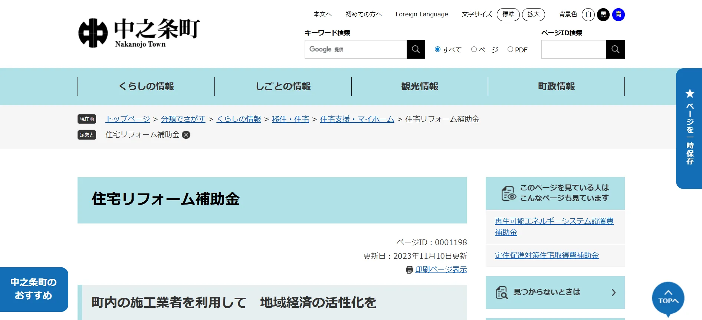
Task: Remove 住宅リフォーム補助金 from footprint history
Action: (186, 135)
